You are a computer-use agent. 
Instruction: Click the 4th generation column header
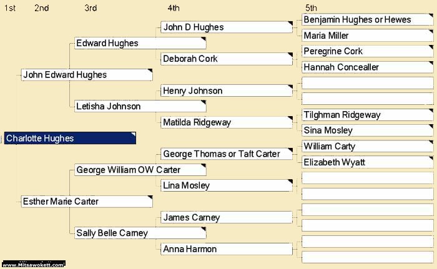coord(174,7)
